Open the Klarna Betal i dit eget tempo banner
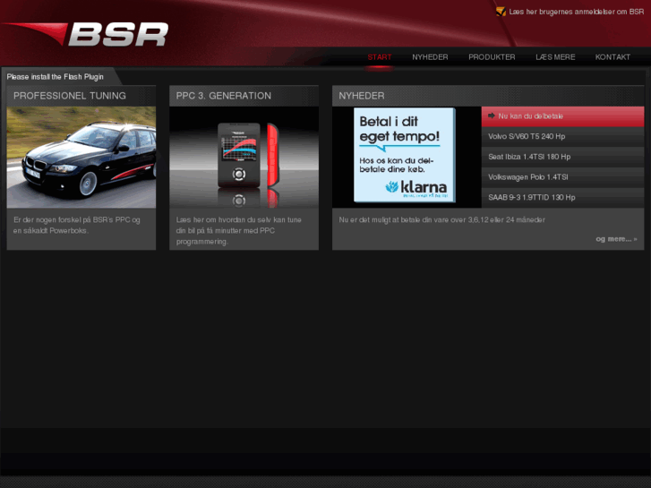651x488 pixels. tap(405, 155)
